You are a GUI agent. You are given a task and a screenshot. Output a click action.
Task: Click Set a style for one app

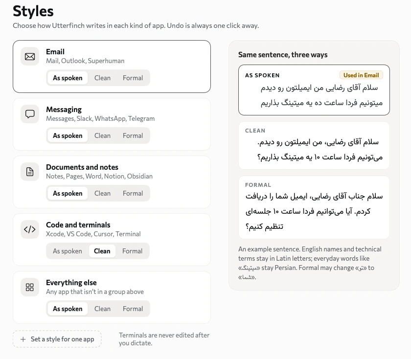(57, 339)
